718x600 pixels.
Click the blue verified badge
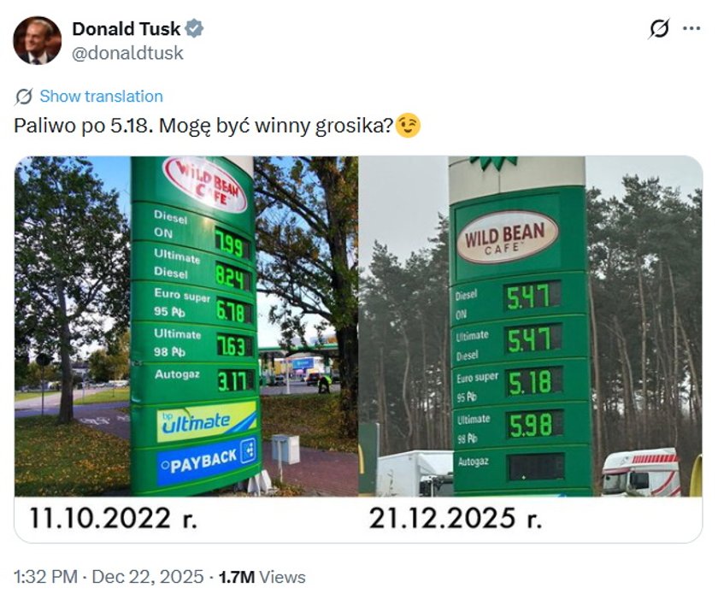[195, 29]
